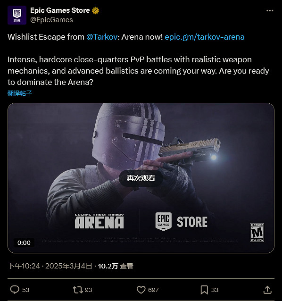Click the 0:00 video time indicator

tap(24, 242)
